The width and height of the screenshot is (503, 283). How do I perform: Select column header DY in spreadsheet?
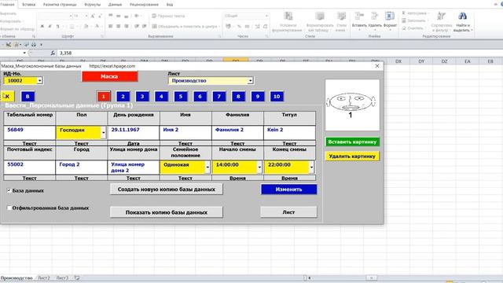[421, 61]
